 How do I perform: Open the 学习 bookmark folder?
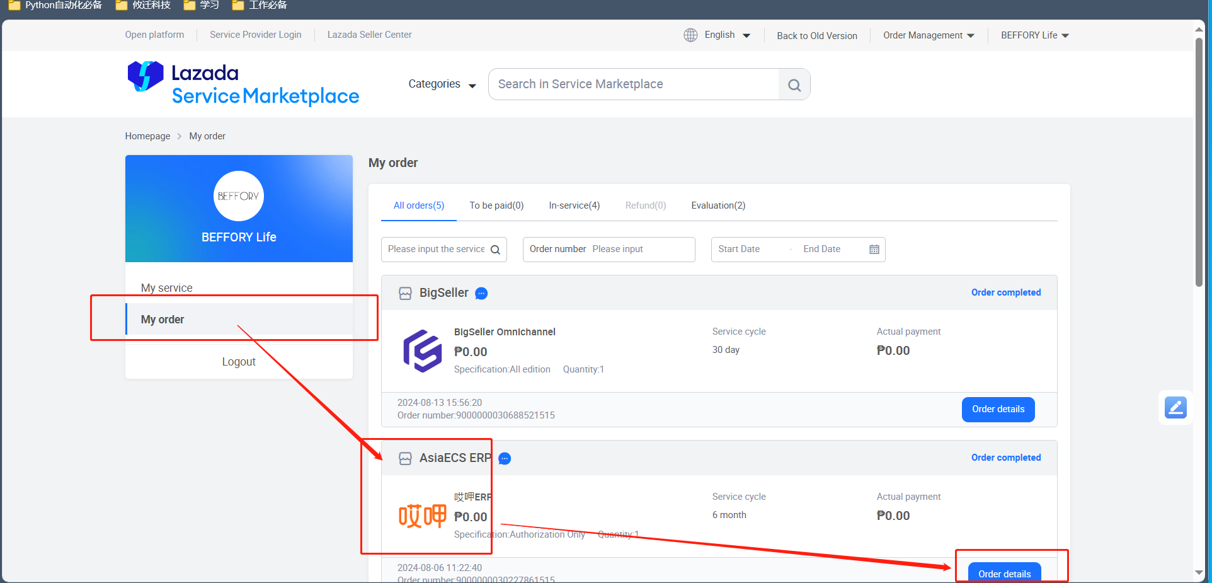[202, 5]
